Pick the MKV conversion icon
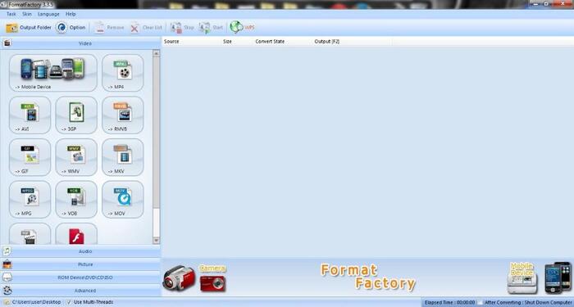The height and width of the screenshot is (307, 574). (123, 157)
